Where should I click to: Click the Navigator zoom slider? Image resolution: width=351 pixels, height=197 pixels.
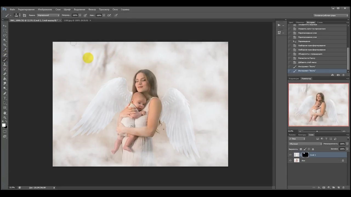coord(317,131)
